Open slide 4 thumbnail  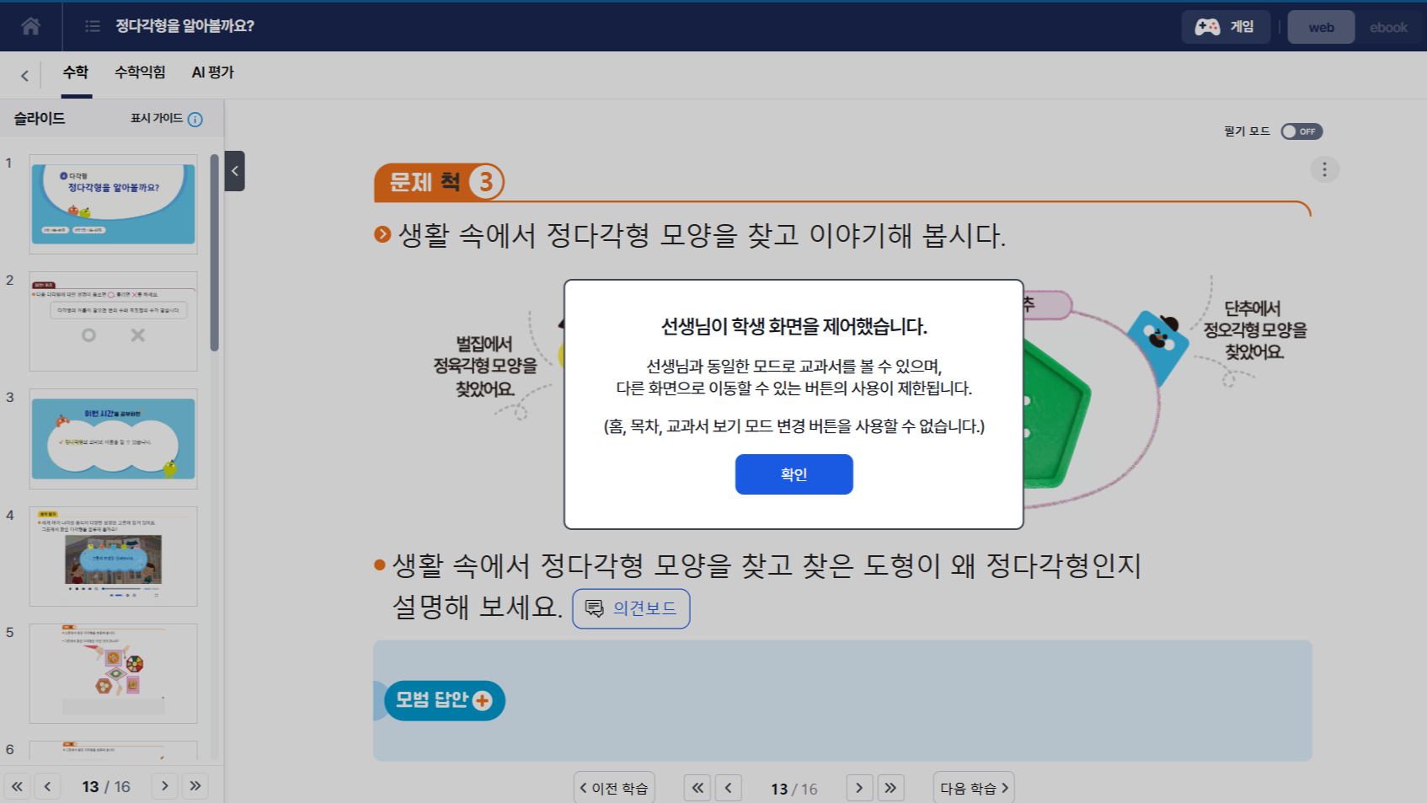coord(113,556)
